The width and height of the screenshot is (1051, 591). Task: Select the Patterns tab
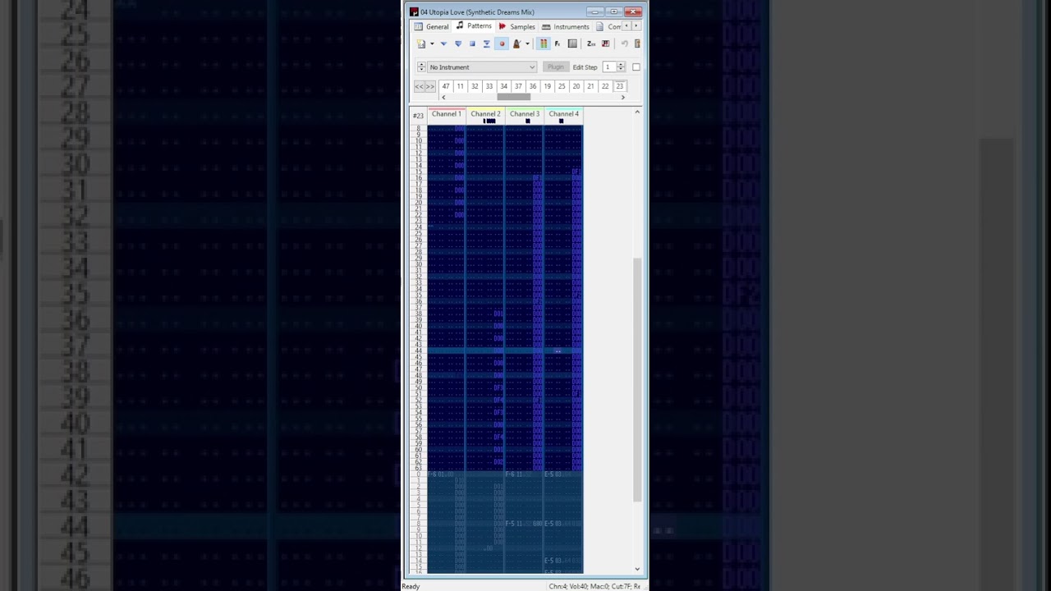[x=474, y=26]
